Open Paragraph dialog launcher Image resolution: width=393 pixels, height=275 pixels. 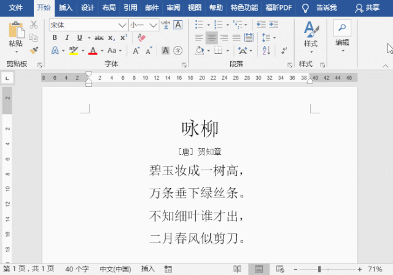[290, 65]
